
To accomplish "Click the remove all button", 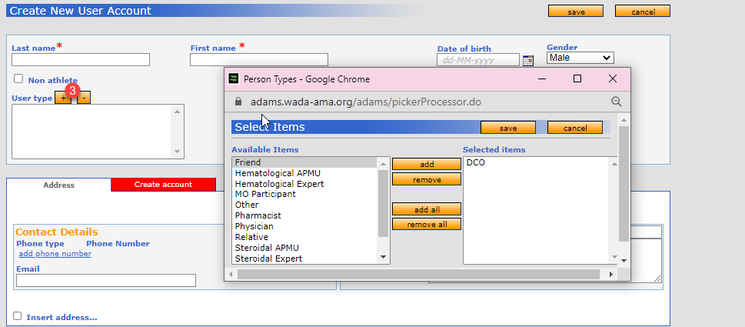I will [427, 224].
